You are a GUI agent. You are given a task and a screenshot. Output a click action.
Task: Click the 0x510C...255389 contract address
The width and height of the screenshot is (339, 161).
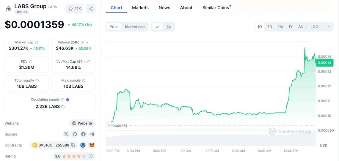(54, 145)
